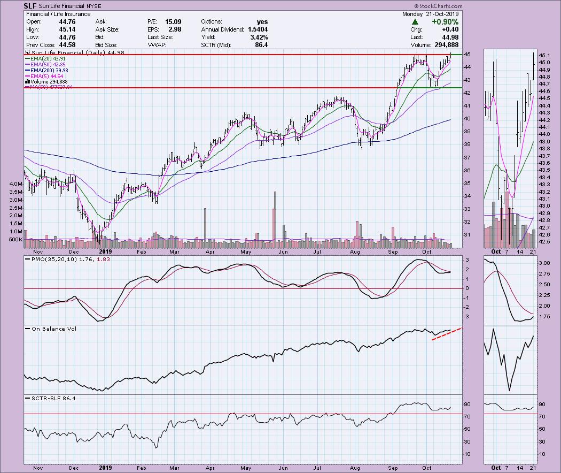The height and width of the screenshot is (473, 561).
Task: Click the red dashed OBV trendline
Action: pos(446,334)
